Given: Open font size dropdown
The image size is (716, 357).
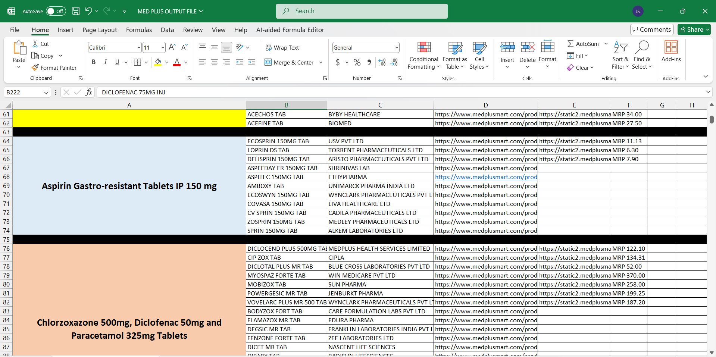Looking at the screenshot, I should click(x=163, y=48).
